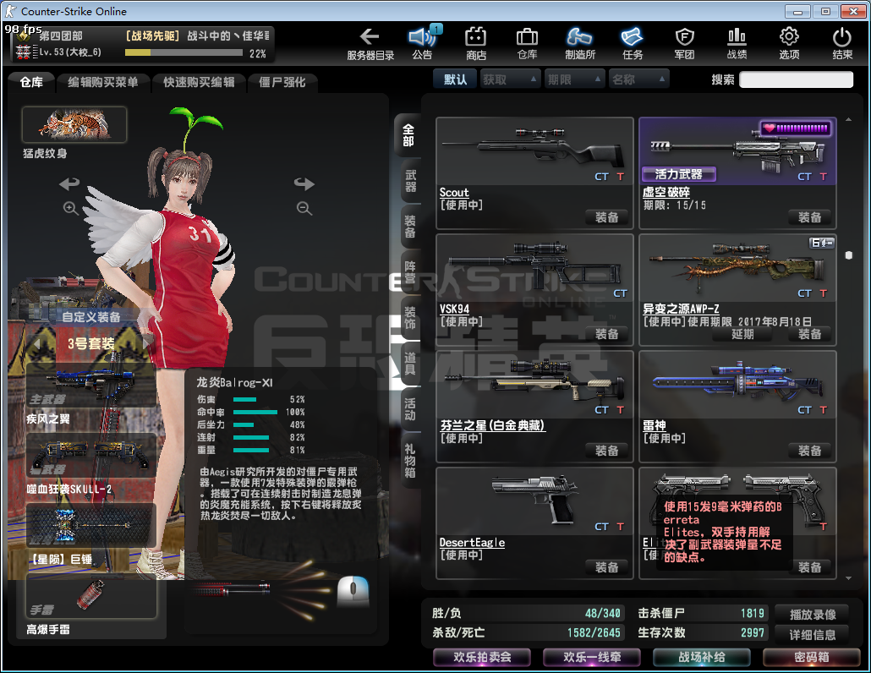The image size is (871, 673).
Task: Switch to the 僵尸强化 tab
Action: tap(282, 82)
